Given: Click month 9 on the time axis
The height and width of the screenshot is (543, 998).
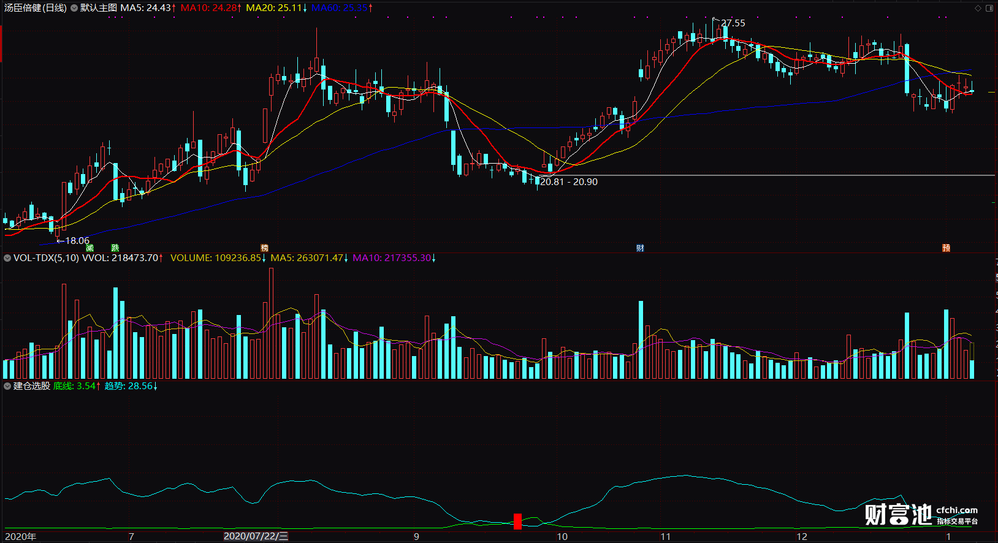Looking at the screenshot, I should [x=416, y=537].
